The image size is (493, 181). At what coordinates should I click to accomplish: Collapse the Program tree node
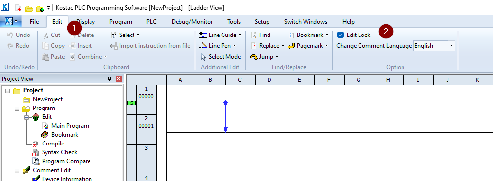pyautogui.click(x=17, y=108)
